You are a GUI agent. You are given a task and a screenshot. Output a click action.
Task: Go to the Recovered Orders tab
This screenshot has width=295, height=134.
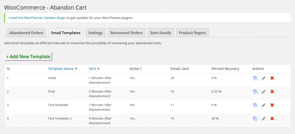tap(127, 33)
